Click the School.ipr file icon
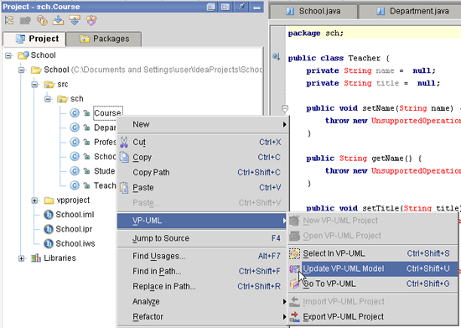Viewport: 461px width, 328px height. click(49, 229)
